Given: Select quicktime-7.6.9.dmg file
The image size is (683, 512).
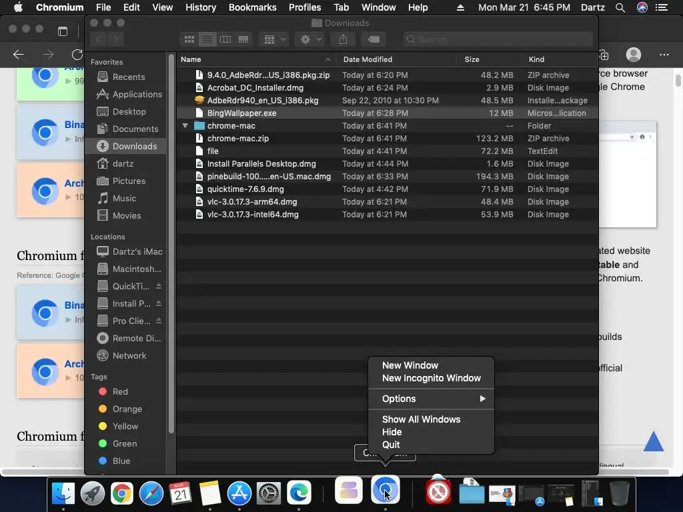Looking at the screenshot, I should tap(388, 189).
